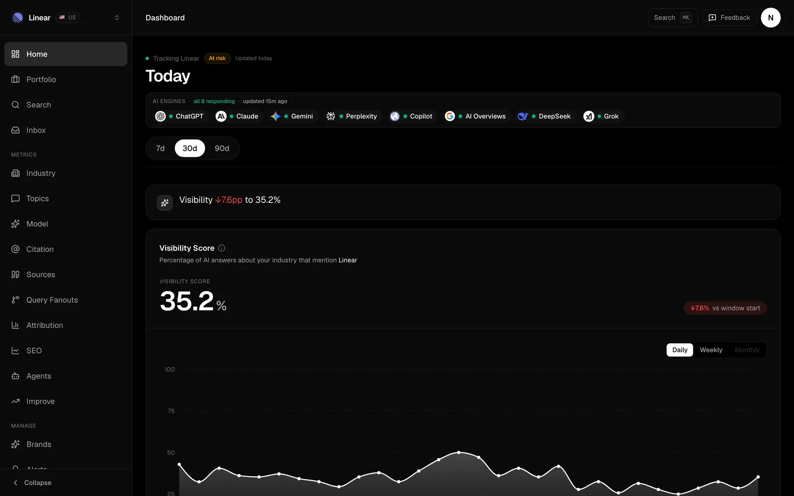Click the Brands sparkle icon
794x496 pixels.
[x=15, y=444]
